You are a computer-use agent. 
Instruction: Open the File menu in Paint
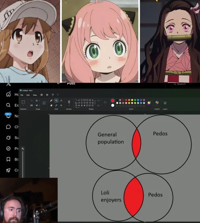[x=22, y=95]
